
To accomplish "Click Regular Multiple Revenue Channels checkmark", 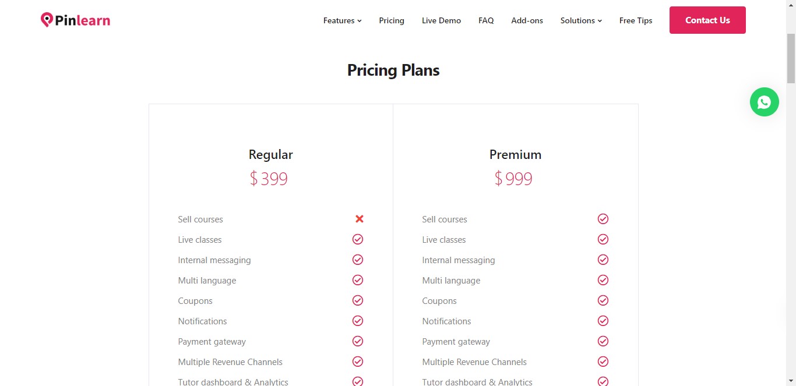I will coord(358,362).
